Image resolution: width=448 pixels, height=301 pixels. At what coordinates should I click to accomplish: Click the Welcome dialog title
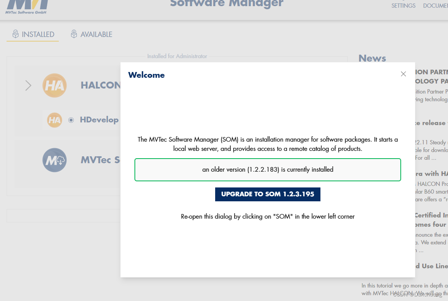[x=146, y=75]
